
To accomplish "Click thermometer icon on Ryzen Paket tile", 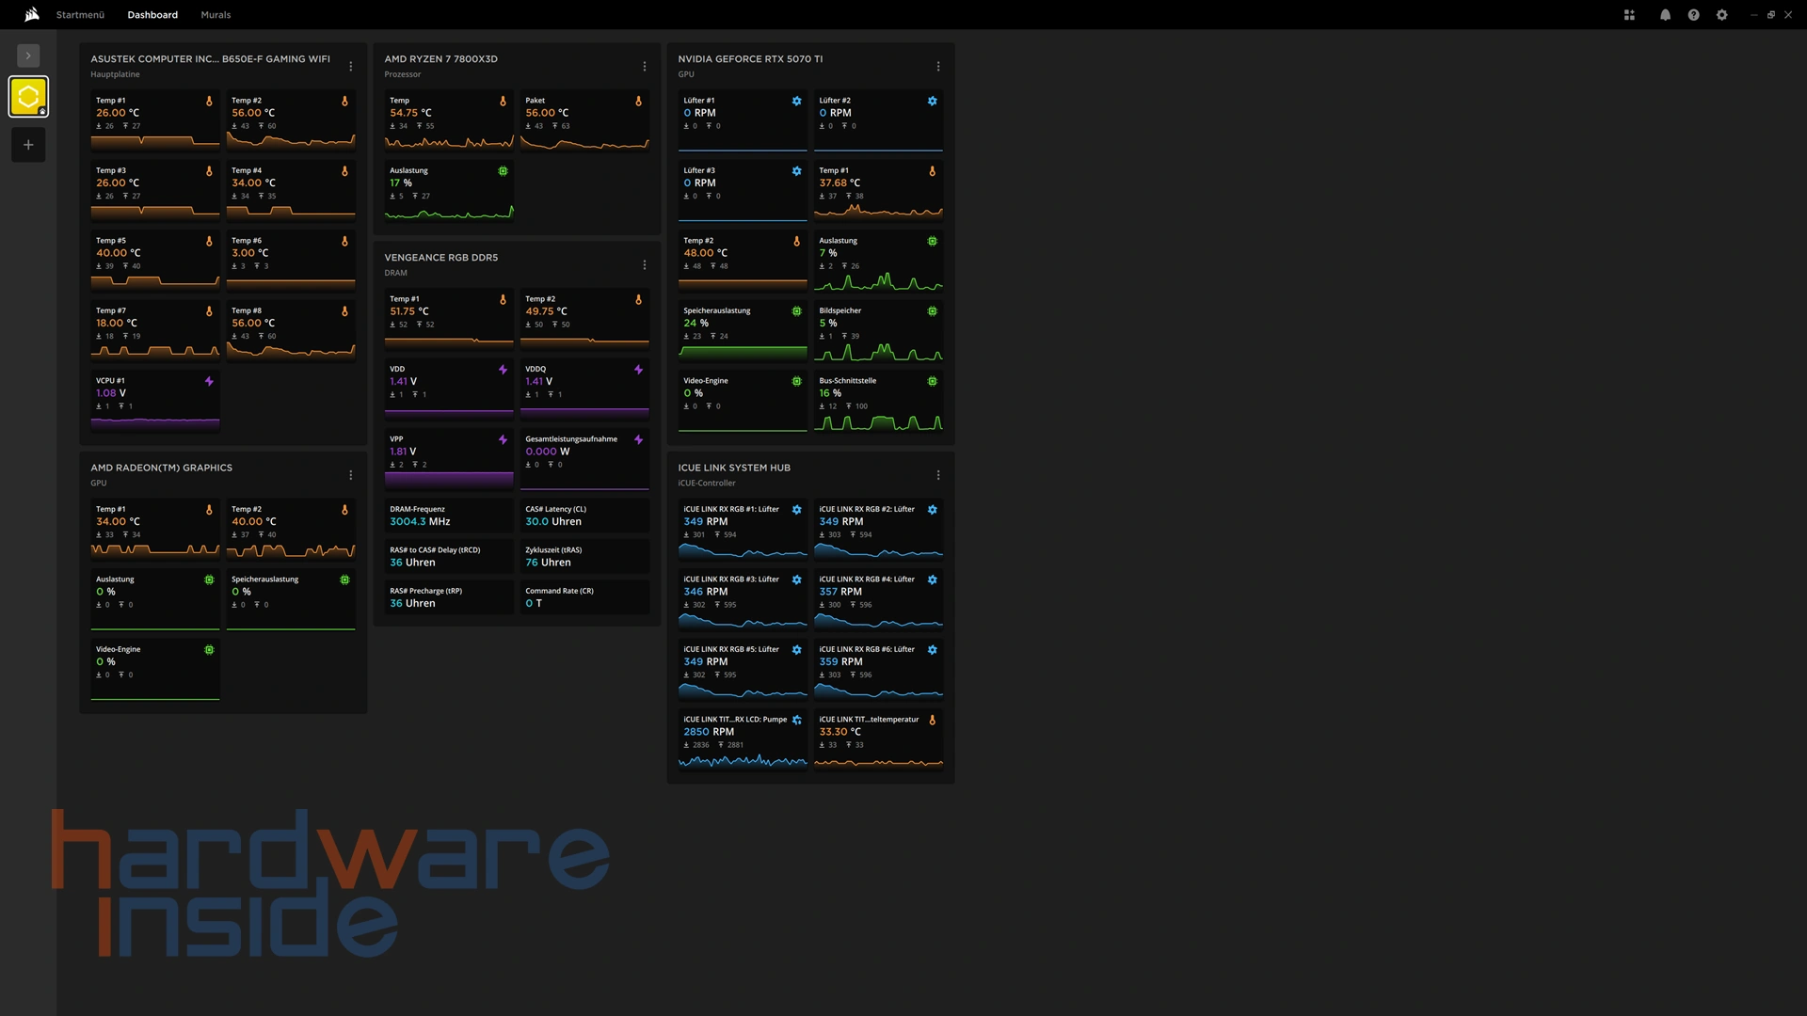I will pos(638,101).
